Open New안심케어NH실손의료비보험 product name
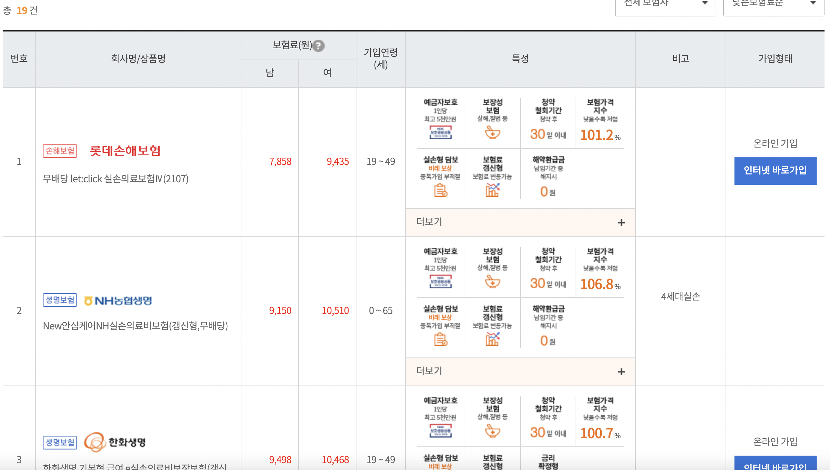 (135, 326)
